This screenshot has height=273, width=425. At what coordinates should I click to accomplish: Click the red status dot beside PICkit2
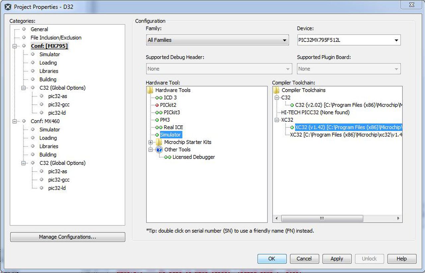pos(157,105)
